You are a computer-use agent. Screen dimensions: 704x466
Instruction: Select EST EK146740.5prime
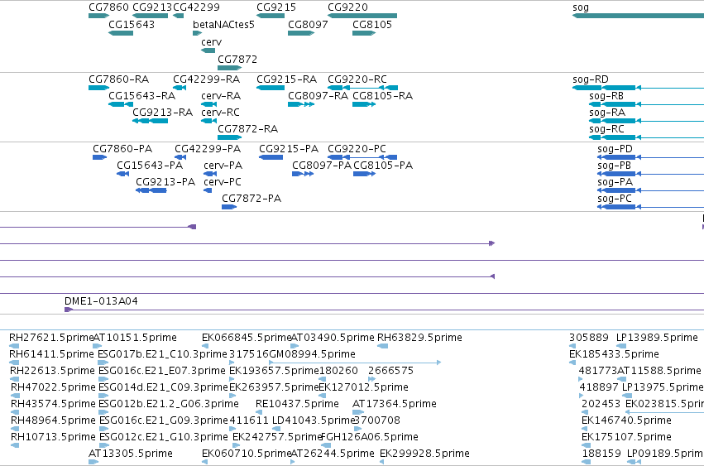point(626,420)
